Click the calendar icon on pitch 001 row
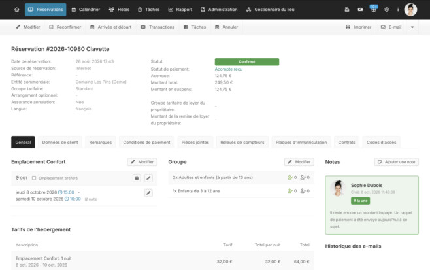430x270 pixels. (137, 178)
